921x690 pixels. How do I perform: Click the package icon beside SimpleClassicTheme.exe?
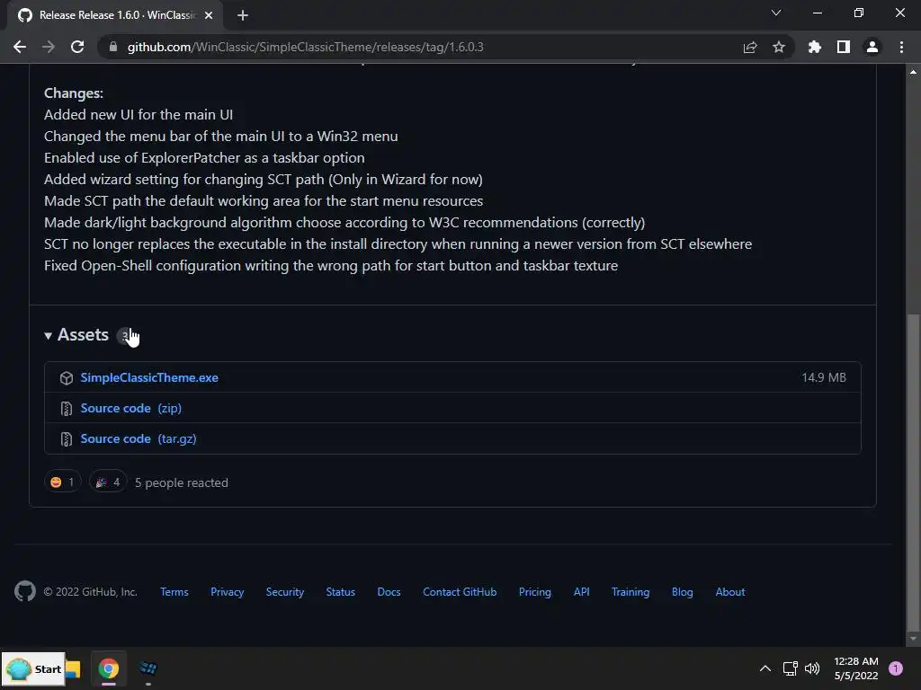pyautogui.click(x=67, y=378)
